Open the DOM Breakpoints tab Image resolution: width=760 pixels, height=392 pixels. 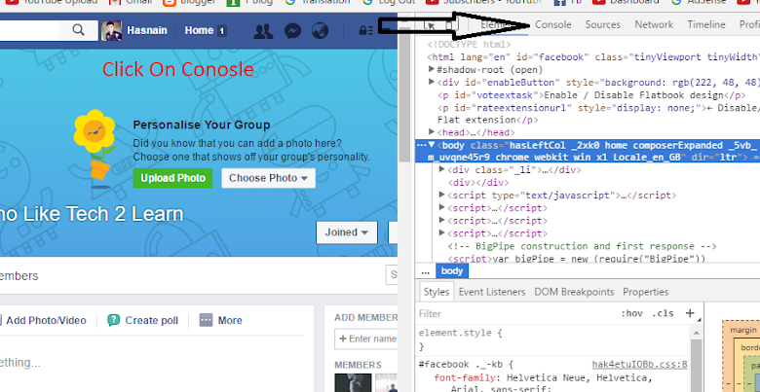[x=574, y=292]
